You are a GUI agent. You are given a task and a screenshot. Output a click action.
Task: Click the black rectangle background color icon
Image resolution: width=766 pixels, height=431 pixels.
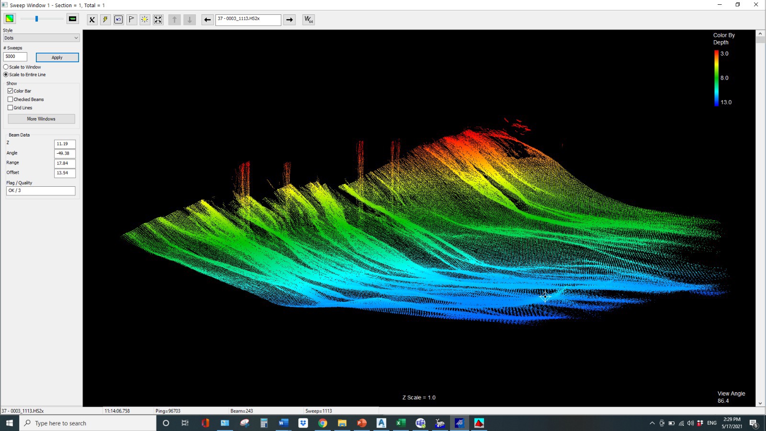coord(73,19)
